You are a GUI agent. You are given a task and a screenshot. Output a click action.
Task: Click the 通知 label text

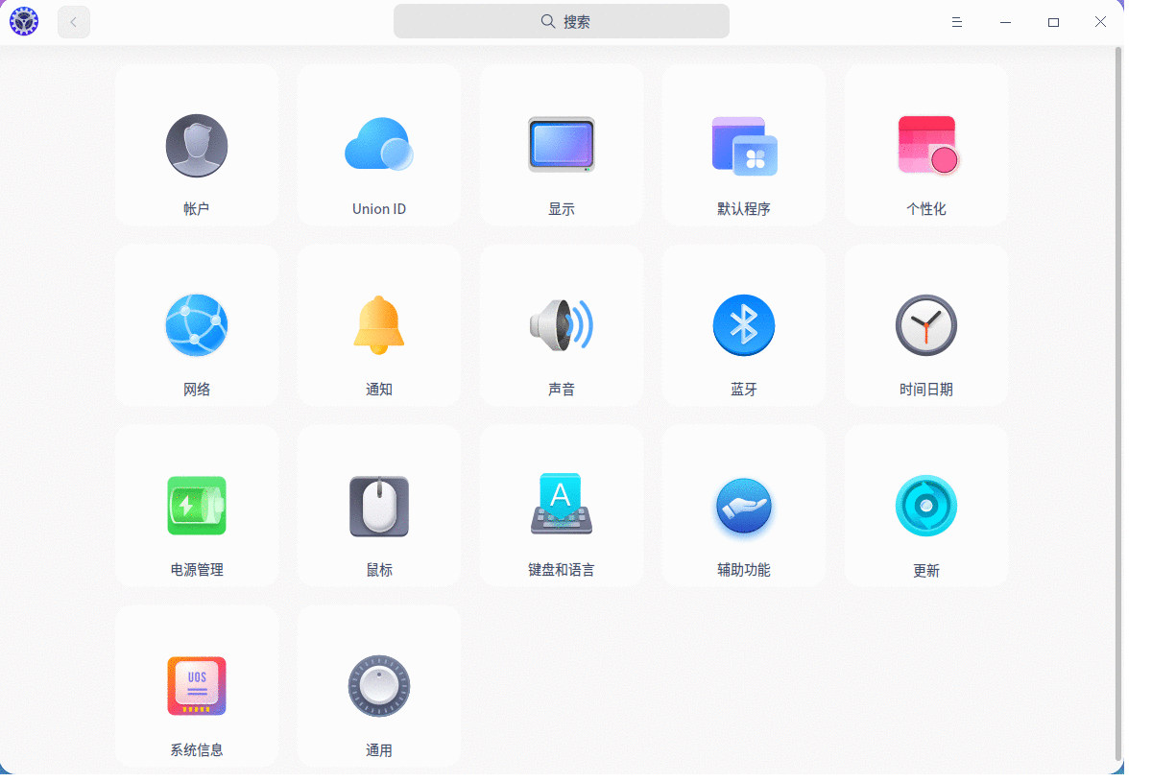pyautogui.click(x=379, y=390)
